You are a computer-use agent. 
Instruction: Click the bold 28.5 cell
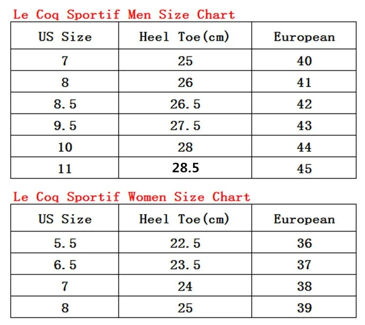(x=185, y=168)
